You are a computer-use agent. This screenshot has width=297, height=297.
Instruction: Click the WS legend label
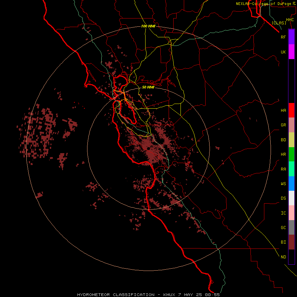(283, 183)
